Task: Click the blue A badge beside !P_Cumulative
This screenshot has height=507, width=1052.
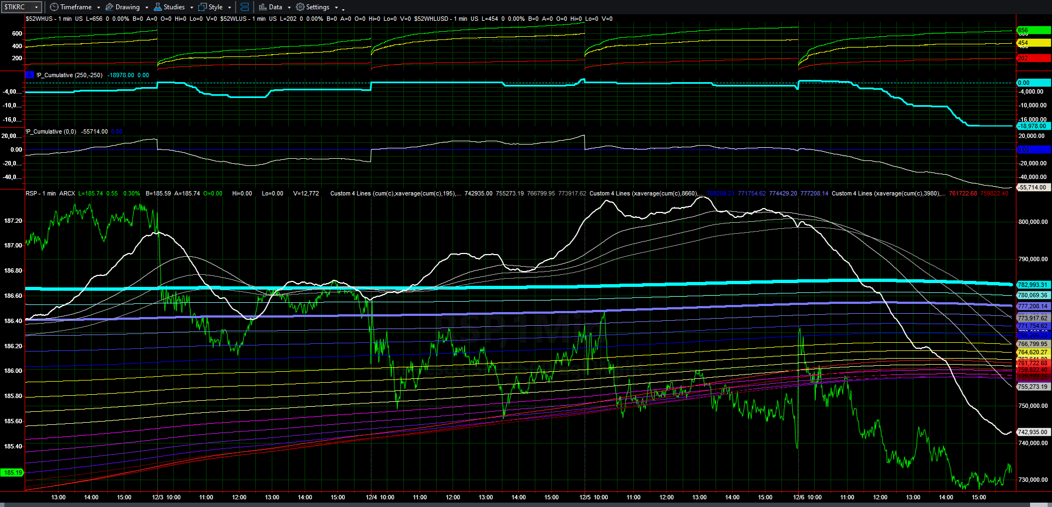Action: (30, 75)
